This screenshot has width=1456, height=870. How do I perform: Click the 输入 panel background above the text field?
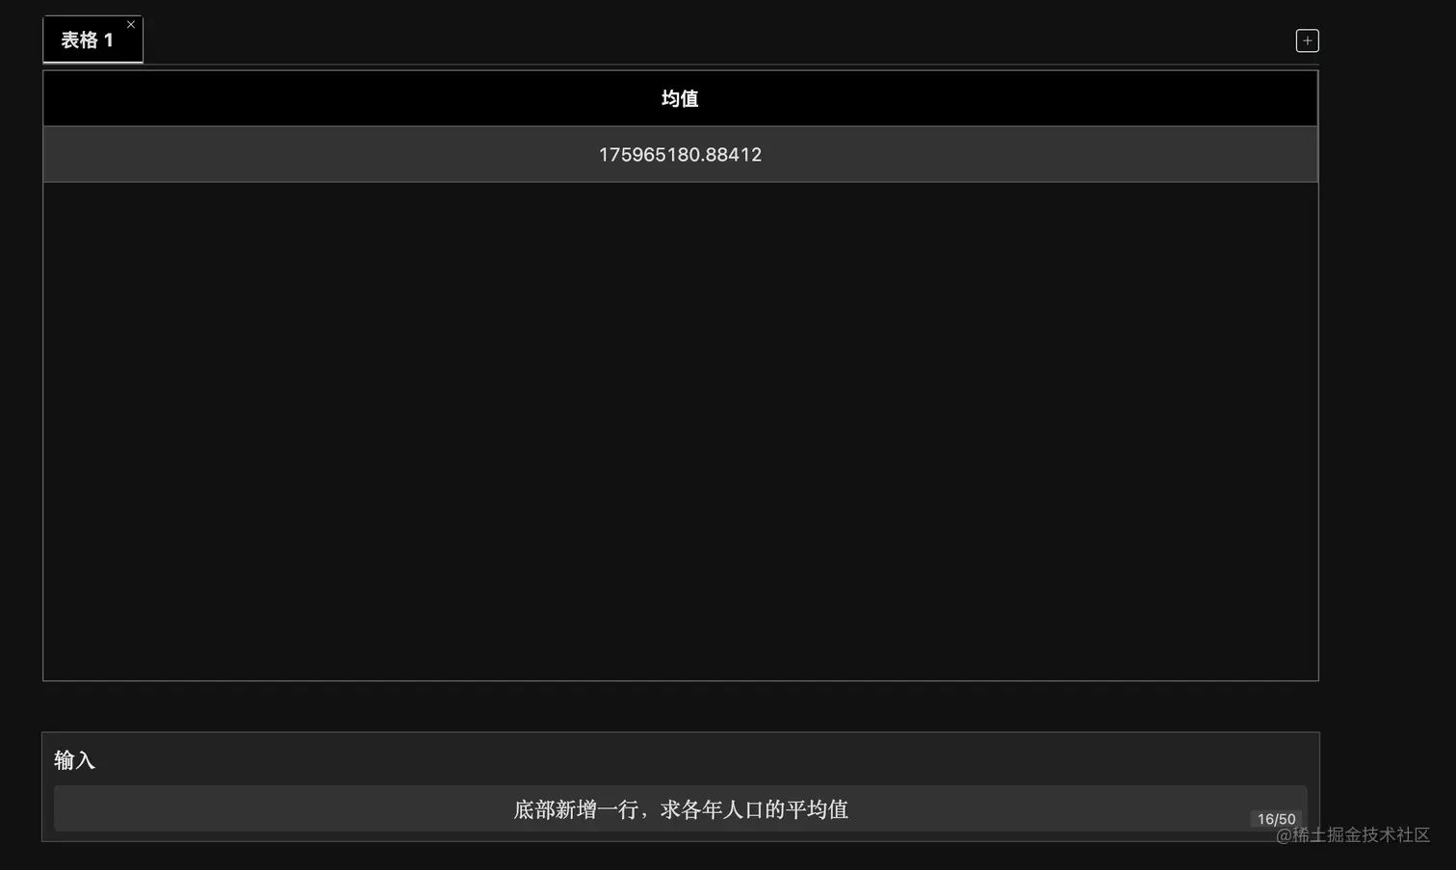pos(680,759)
